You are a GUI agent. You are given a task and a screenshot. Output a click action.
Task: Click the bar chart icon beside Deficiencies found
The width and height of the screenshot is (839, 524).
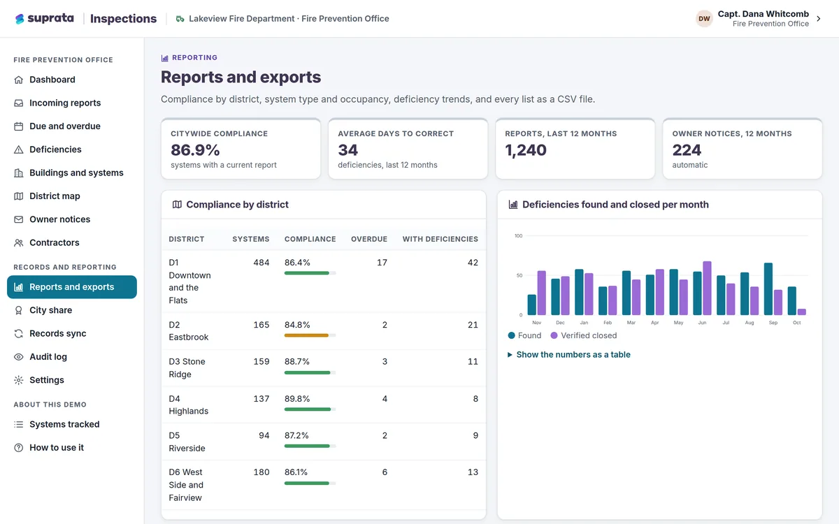pos(513,205)
